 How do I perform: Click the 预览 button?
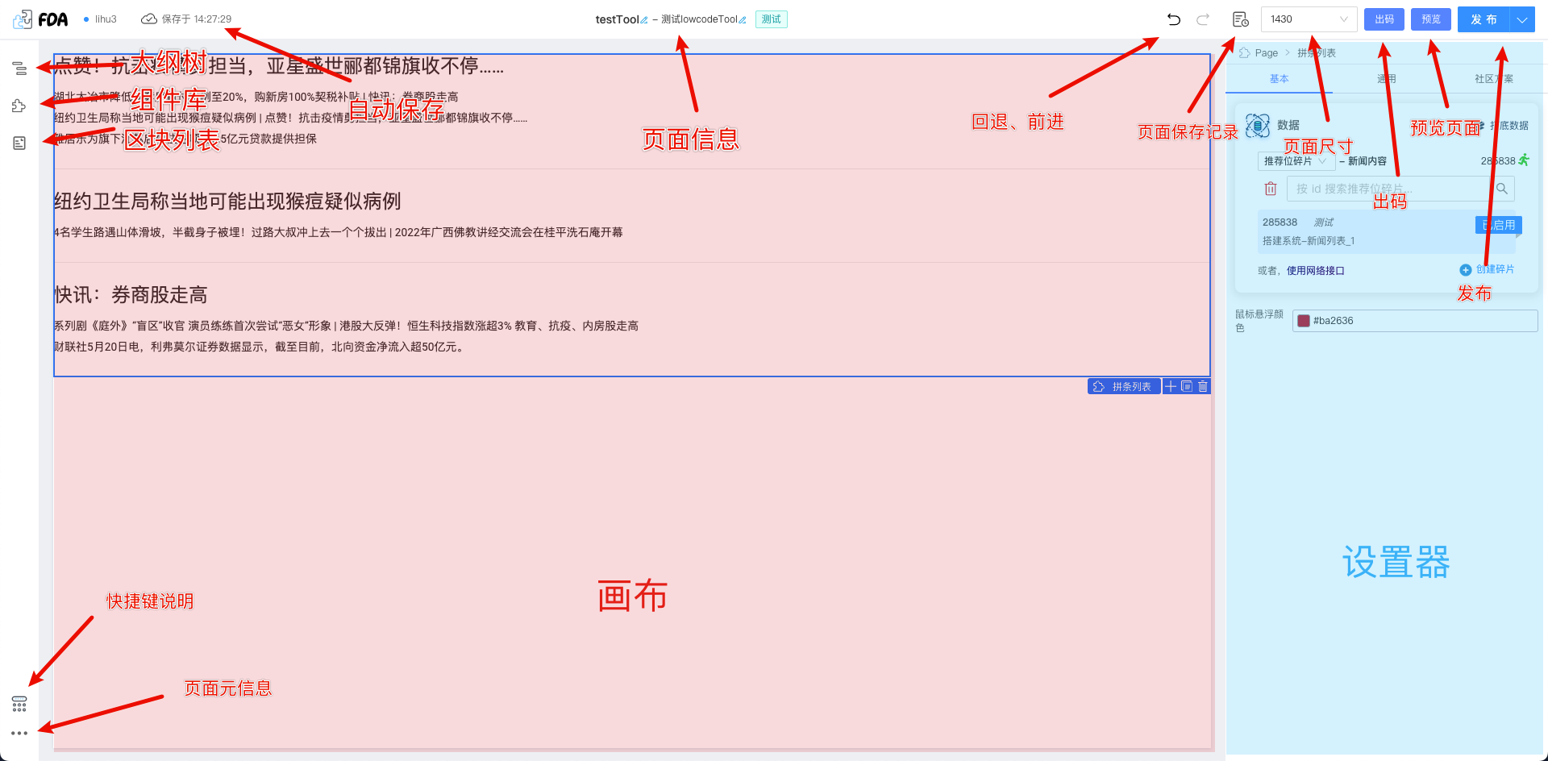coord(1431,19)
